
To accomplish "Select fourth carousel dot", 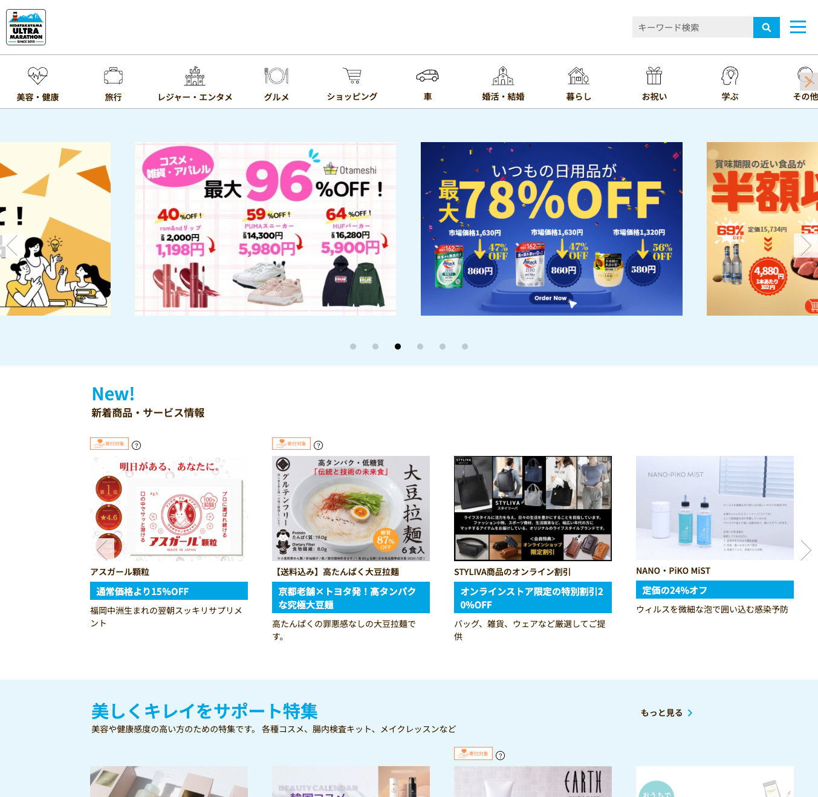I will [x=420, y=346].
